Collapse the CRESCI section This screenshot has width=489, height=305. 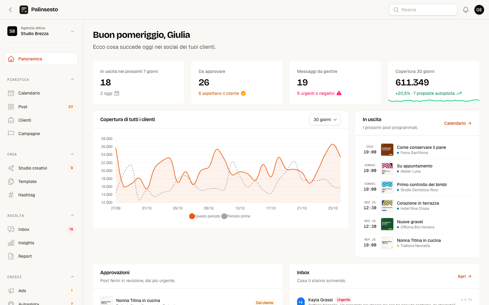[x=72, y=277]
